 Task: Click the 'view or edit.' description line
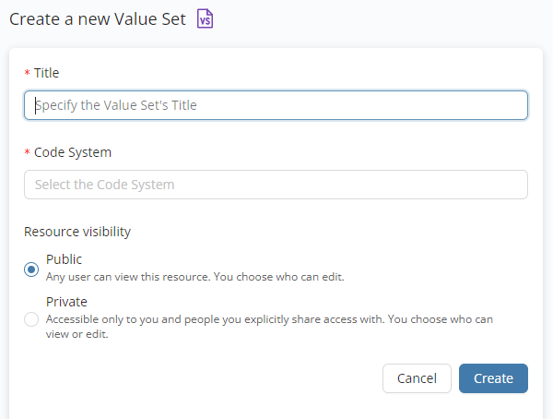[77, 334]
